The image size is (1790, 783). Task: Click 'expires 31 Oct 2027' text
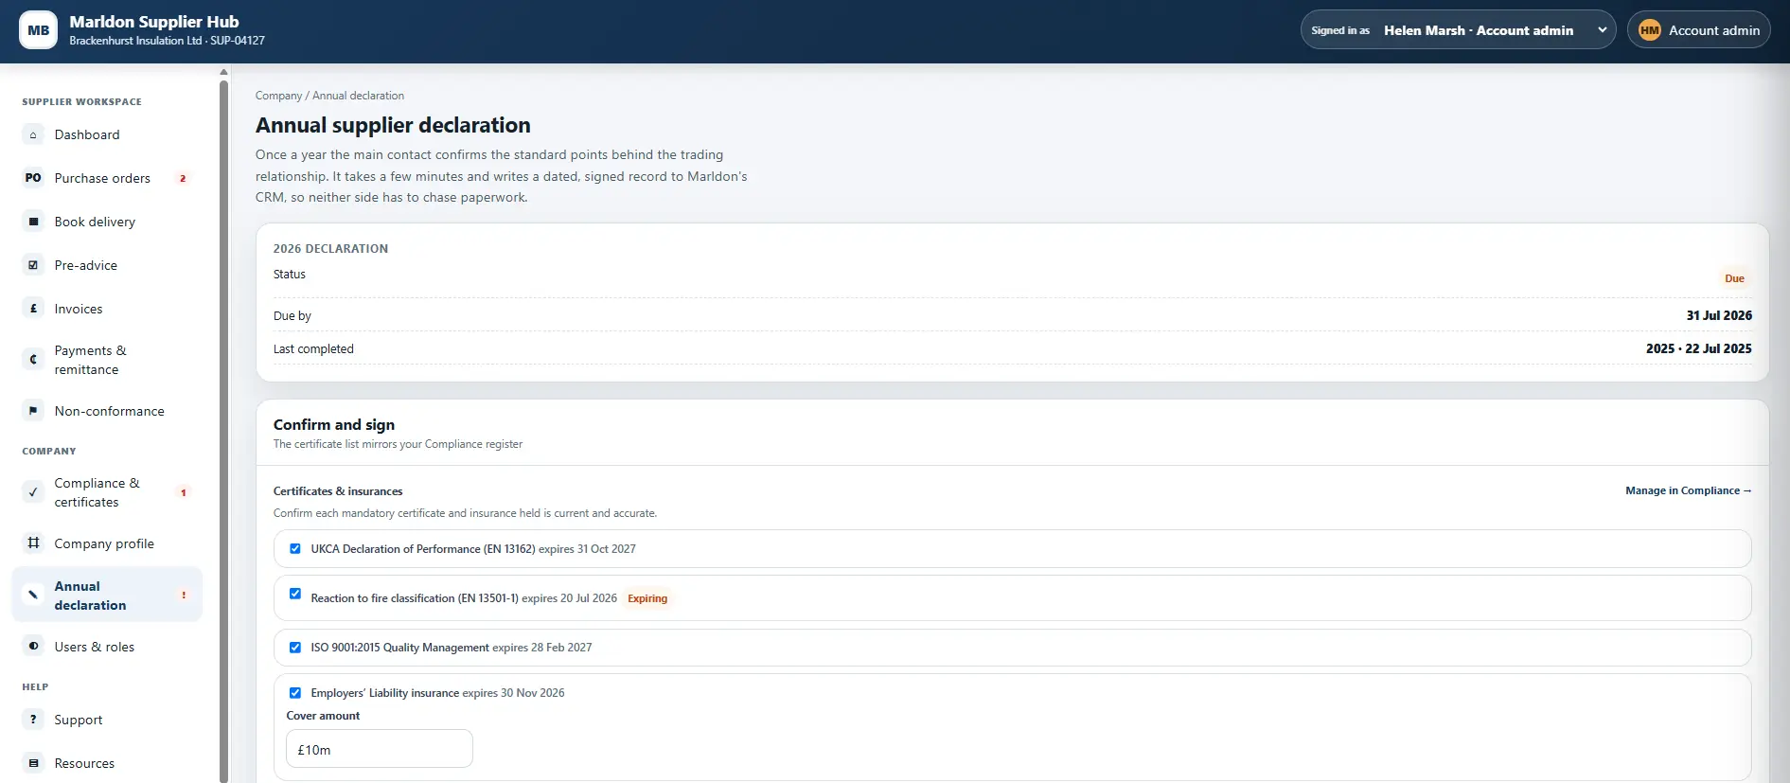pos(587,549)
